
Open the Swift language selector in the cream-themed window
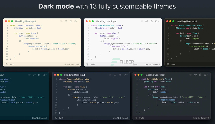tap(12, 64)
